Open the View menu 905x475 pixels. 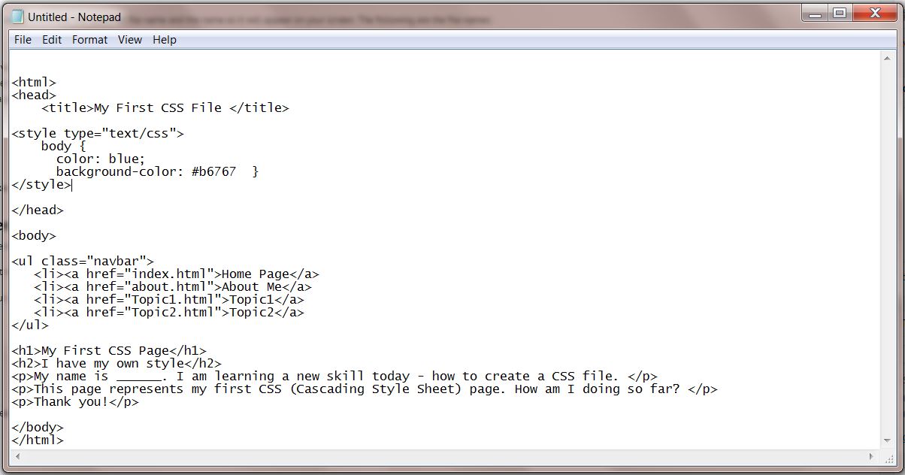click(130, 40)
